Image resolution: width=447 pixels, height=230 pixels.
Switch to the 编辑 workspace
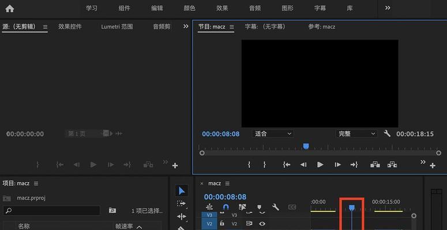pyautogui.click(x=157, y=8)
